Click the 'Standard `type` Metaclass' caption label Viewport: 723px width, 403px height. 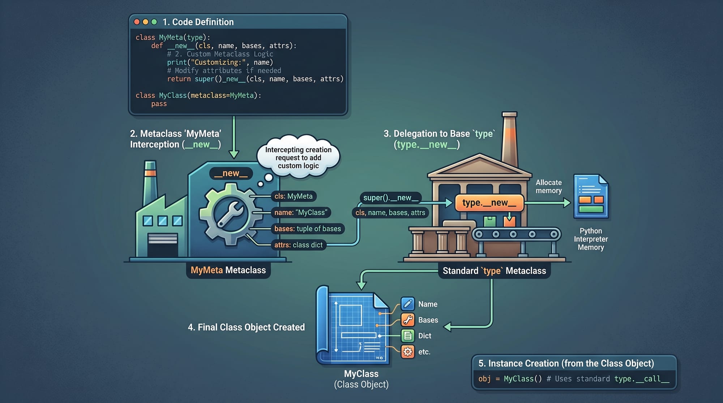(x=494, y=271)
